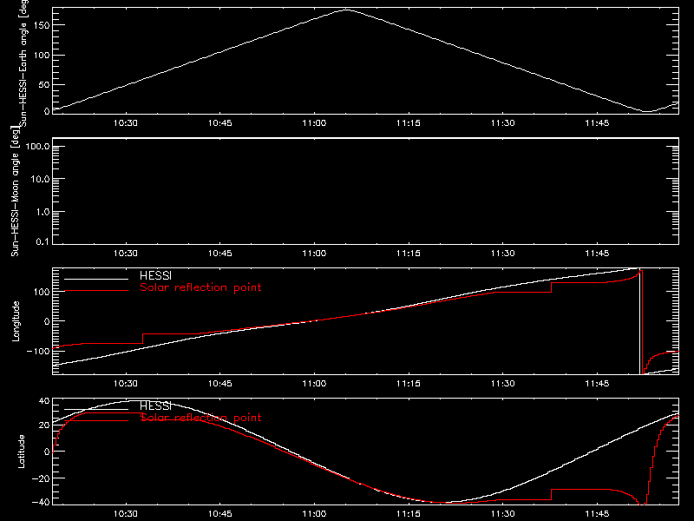Click 20 tick on Latitude plot

[44, 425]
